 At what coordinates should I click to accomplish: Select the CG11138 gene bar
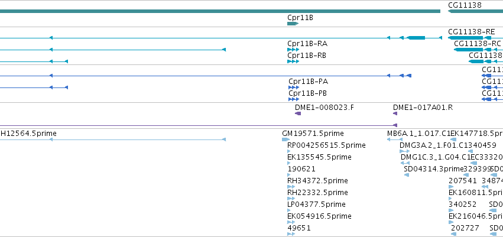tap(475, 11)
